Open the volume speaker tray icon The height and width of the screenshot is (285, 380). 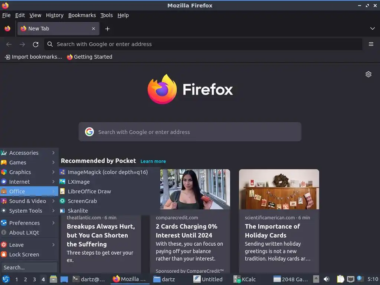pos(327,279)
